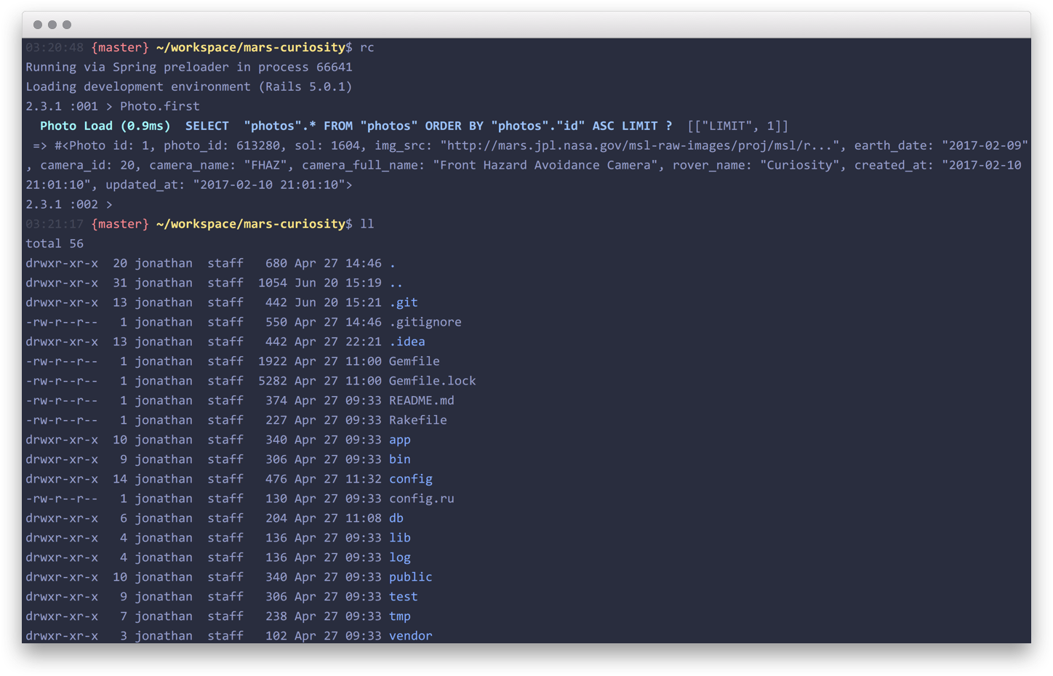The image size is (1053, 676).
Task: Click the '11:08' timestamp of db
Action: click(x=364, y=518)
